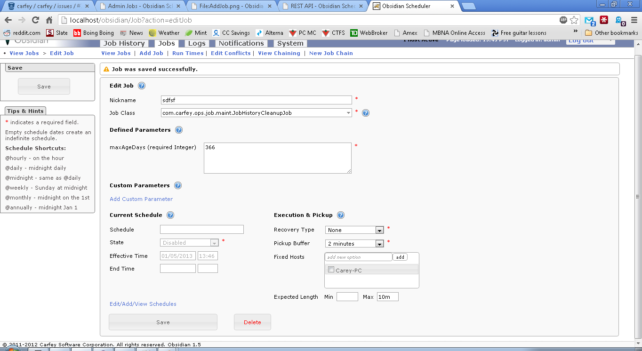Open the Edit/Add/View Schedules link
The image size is (642, 351).
click(143, 304)
